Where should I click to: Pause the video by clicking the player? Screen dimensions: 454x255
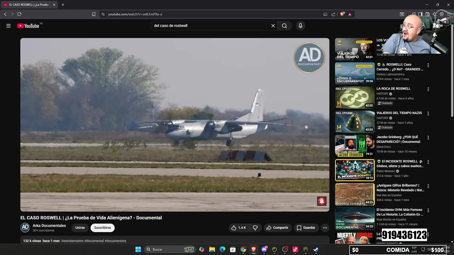(x=175, y=125)
